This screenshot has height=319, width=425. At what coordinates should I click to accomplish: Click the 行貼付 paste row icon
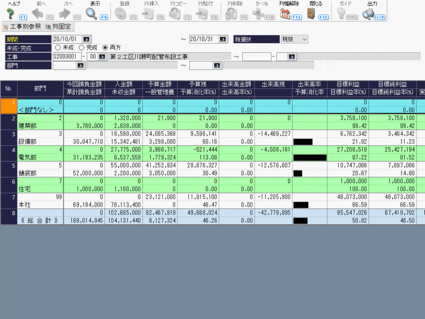[202, 14]
